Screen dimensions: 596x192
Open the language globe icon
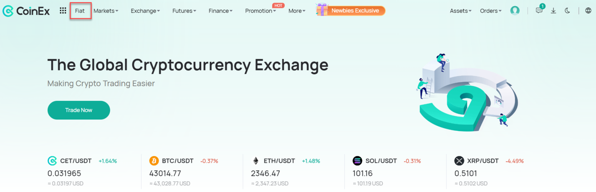[588, 11]
